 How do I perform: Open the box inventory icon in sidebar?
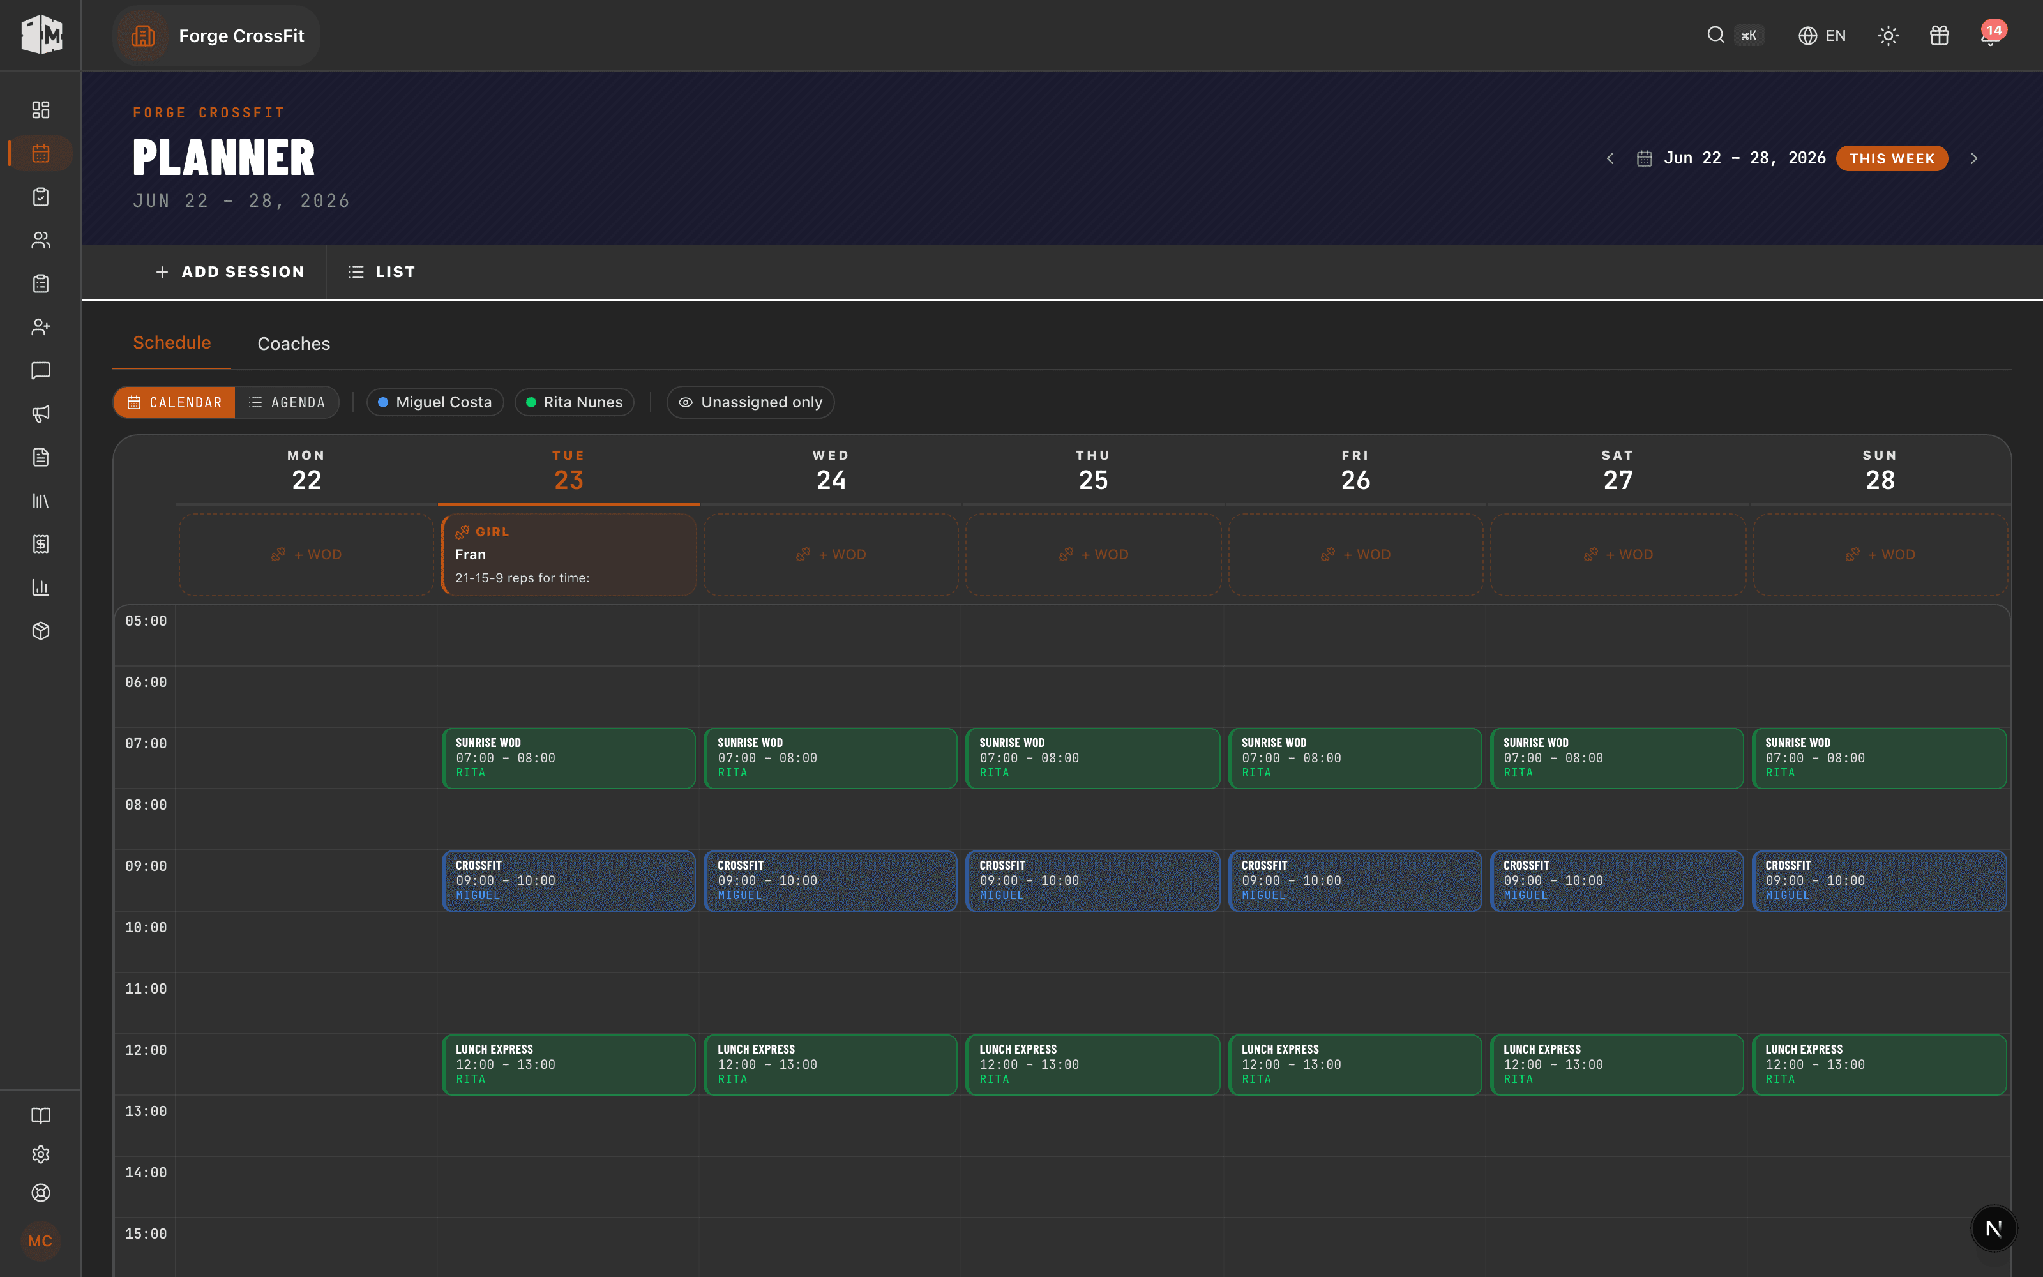40,631
